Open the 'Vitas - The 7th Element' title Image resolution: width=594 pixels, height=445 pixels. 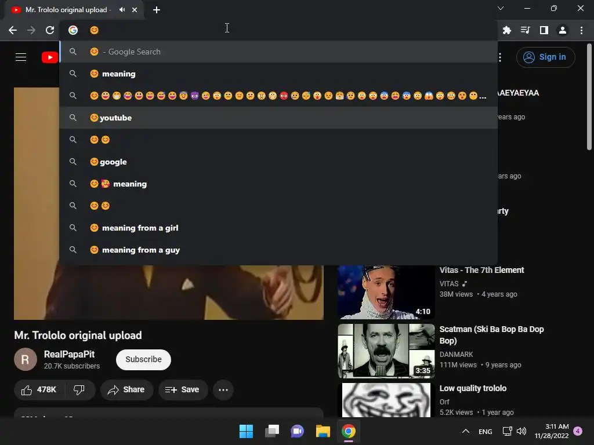click(x=481, y=270)
